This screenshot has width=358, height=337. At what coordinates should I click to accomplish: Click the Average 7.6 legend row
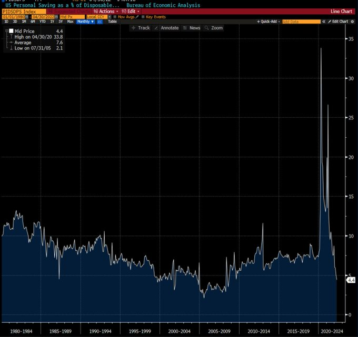coord(36,43)
